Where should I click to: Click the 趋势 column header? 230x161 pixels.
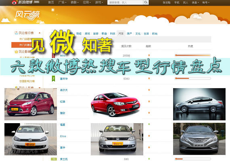[x=148, y=46]
